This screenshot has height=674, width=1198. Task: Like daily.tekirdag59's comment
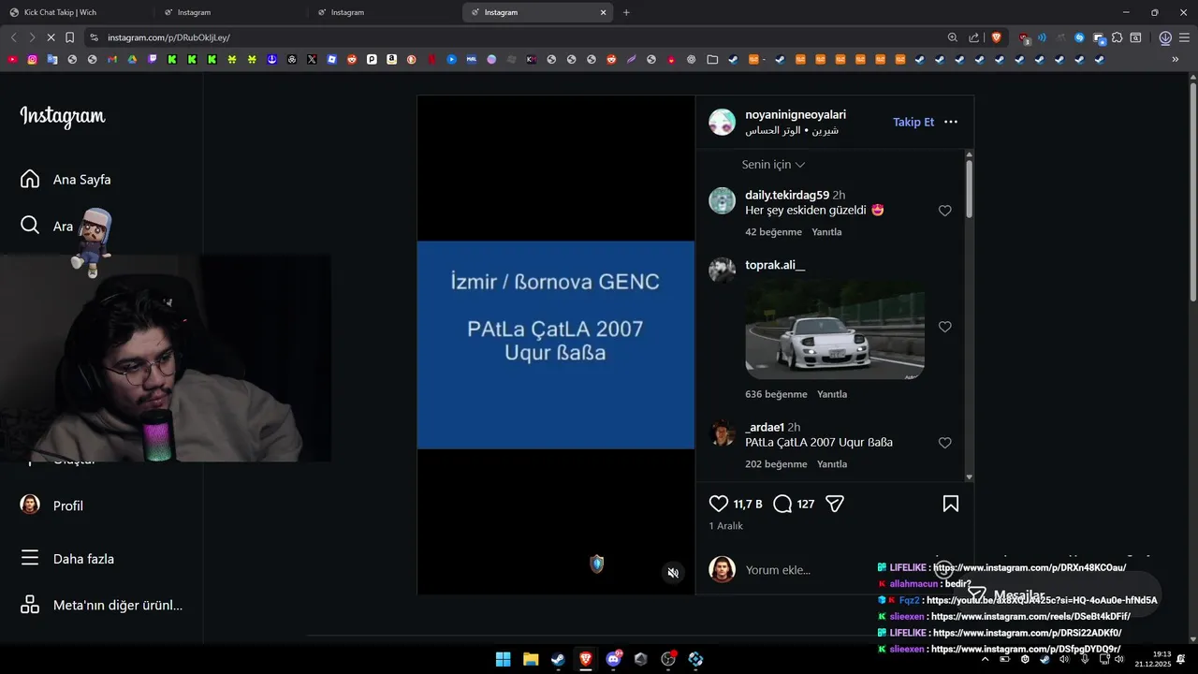[944, 211]
